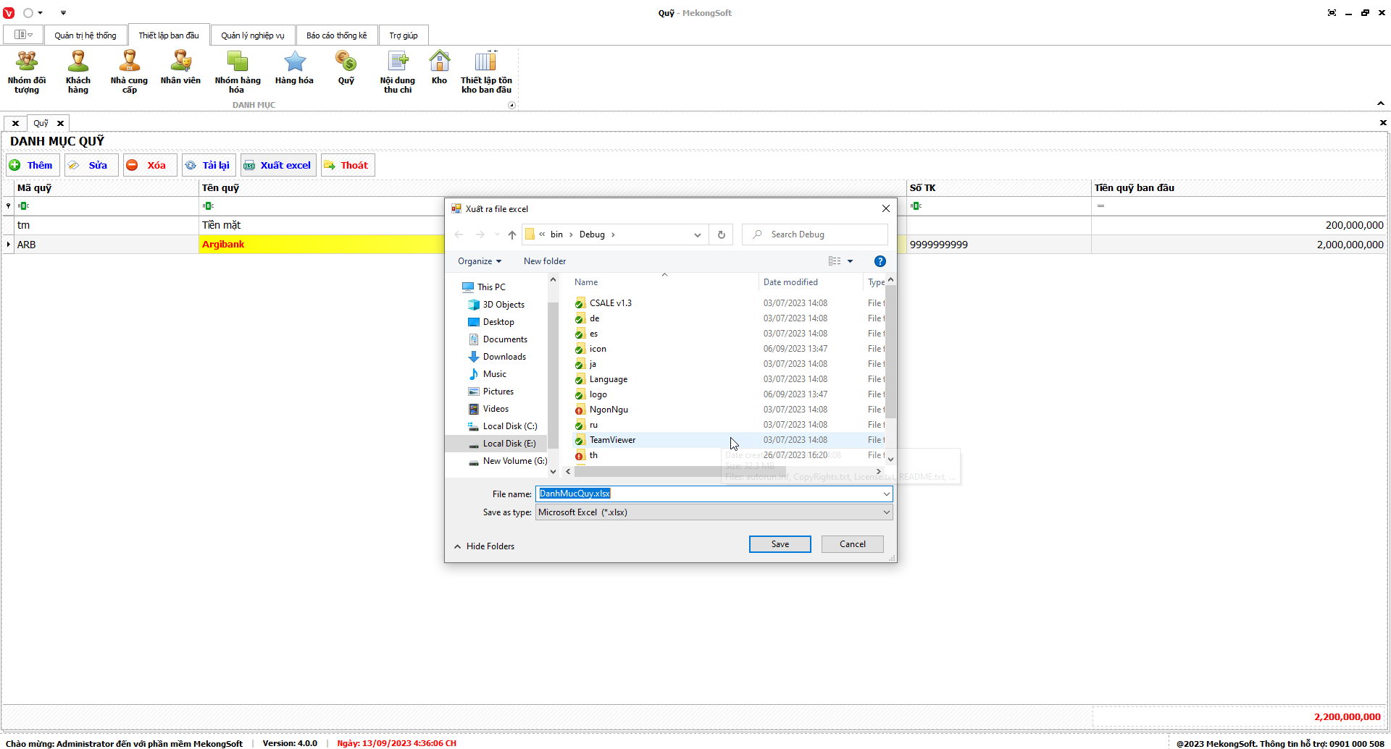Image resolution: width=1391 pixels, height=749 pixels.
Task: Open Quỹ fund catalog in ribbon
Action: (346, 69)
